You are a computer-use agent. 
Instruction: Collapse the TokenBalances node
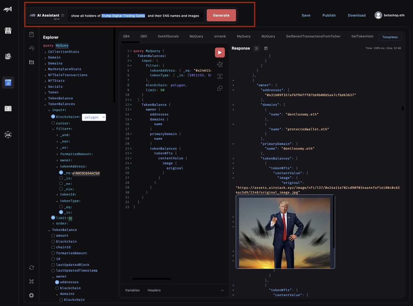click(x=45, y=104)
